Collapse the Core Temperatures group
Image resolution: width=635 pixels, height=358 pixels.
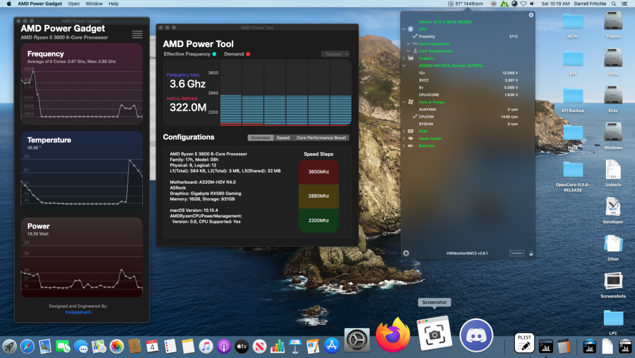tap(408, 51)
